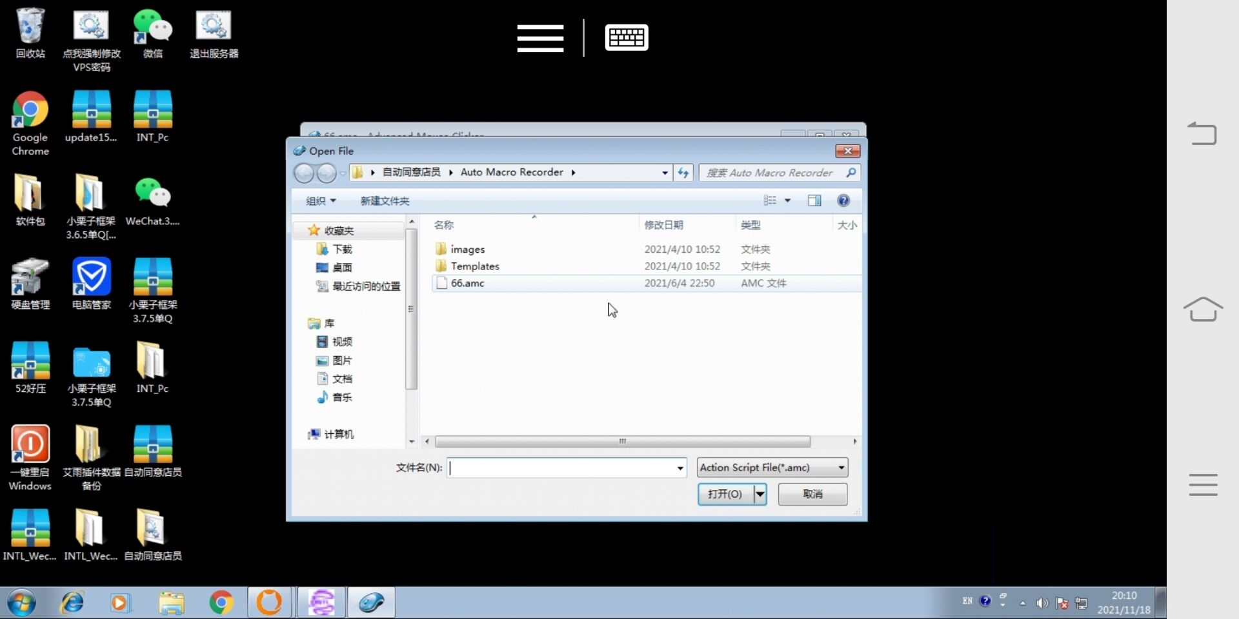
Task: Open the hamburger menu at top
Action: coord(540,38)
